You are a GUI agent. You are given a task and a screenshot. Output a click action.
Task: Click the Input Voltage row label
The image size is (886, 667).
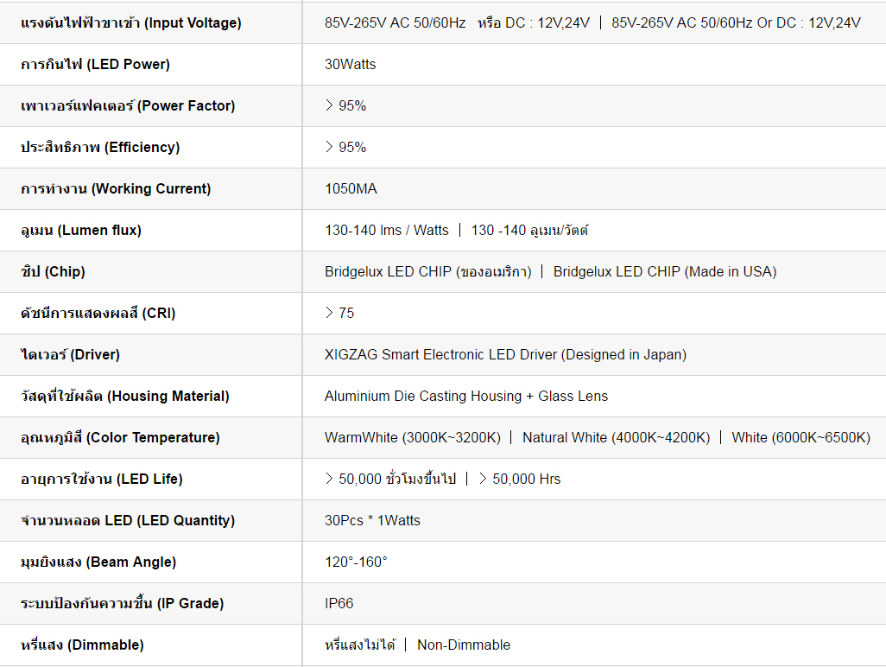tap(130, 23)
